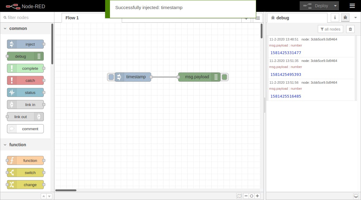Open the Deploy options dropdown arrow
361x200 pixels.
pyautogui.click(x=335, y=6)
